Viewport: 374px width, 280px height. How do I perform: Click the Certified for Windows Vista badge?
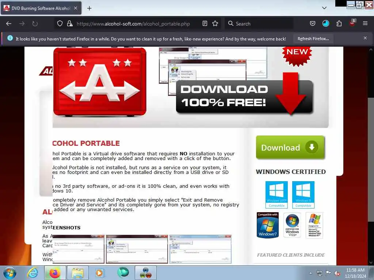point(292,225)
